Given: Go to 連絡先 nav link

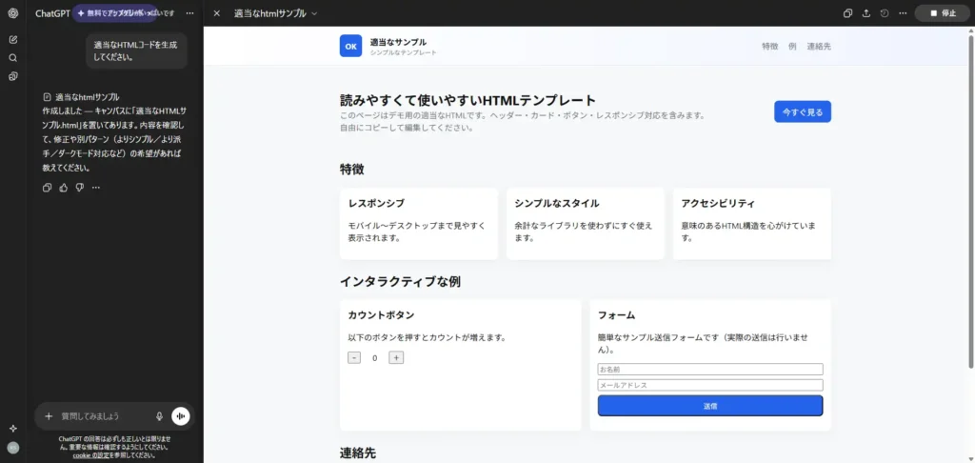Looking at the screenshot, I should pyautogui.click(x=819, y=46).
